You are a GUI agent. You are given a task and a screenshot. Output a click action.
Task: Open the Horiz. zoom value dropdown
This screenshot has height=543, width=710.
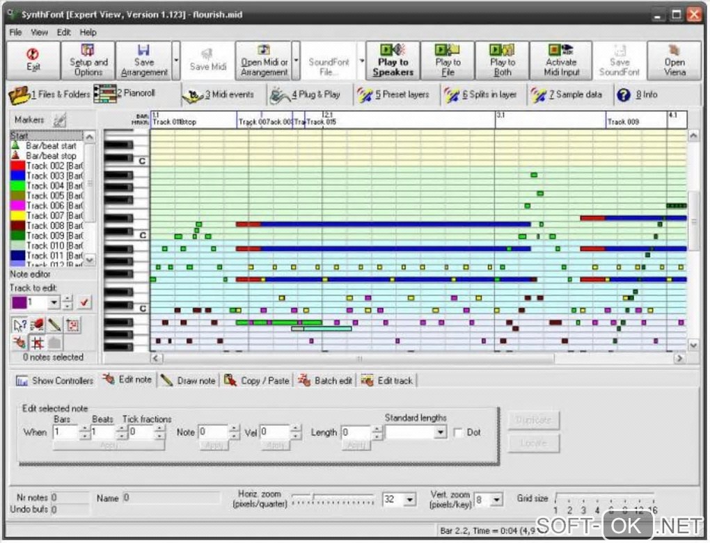point(409,500)
